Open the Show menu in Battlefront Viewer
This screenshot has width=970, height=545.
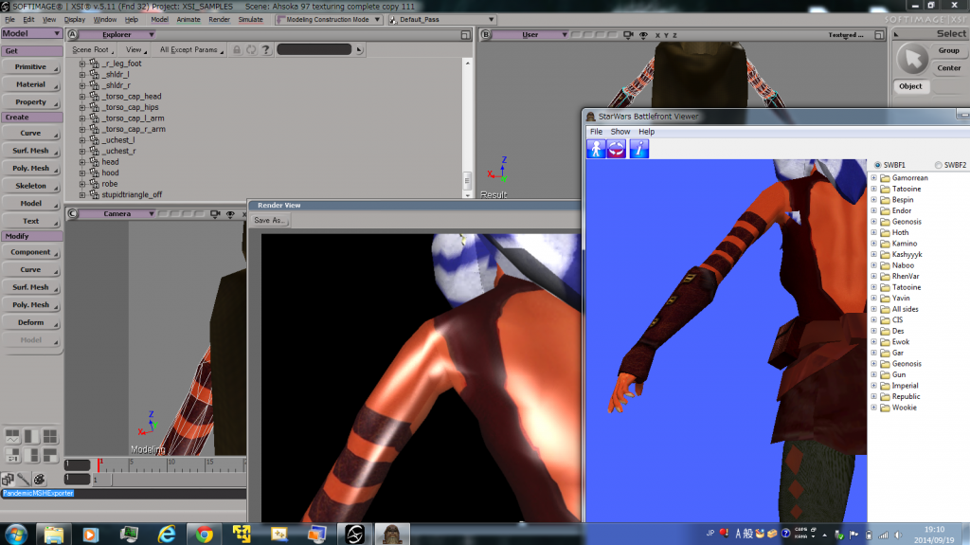620,132
